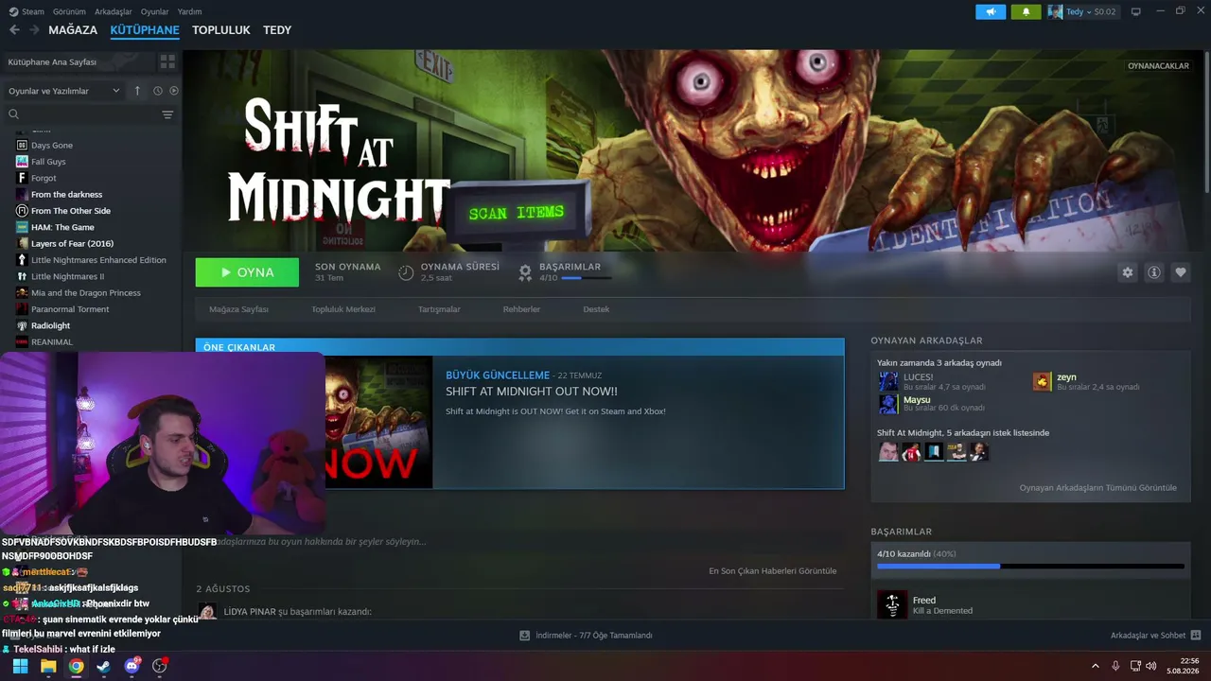Go back with the Steam back arrow

(x=14, y=30)
